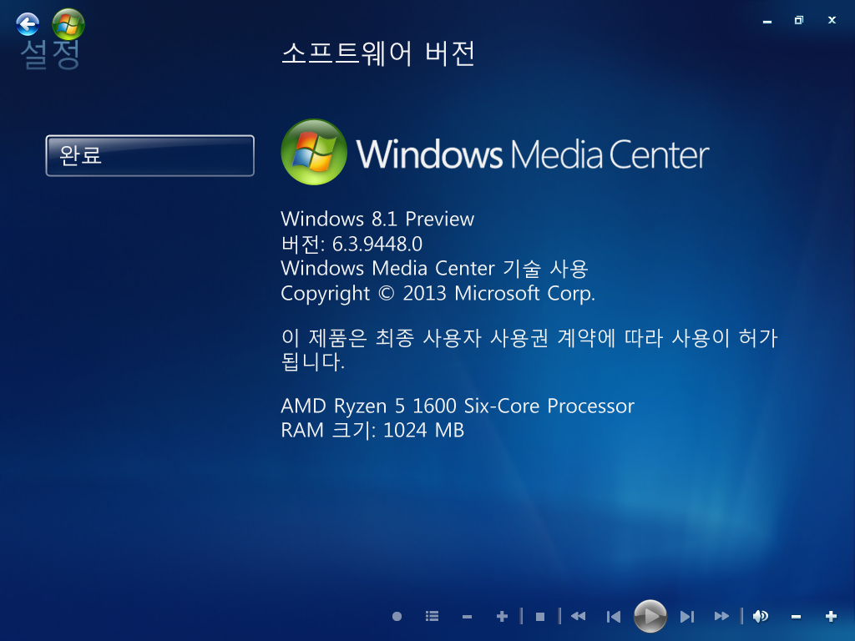Skip to previous track
855x641 pixels.
click(x=614, y=617)
